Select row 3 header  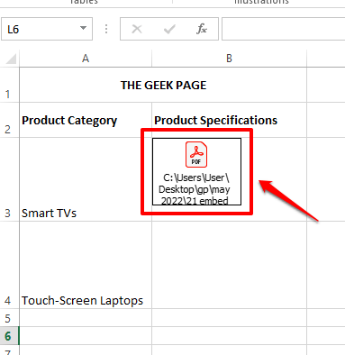(9, 179)
